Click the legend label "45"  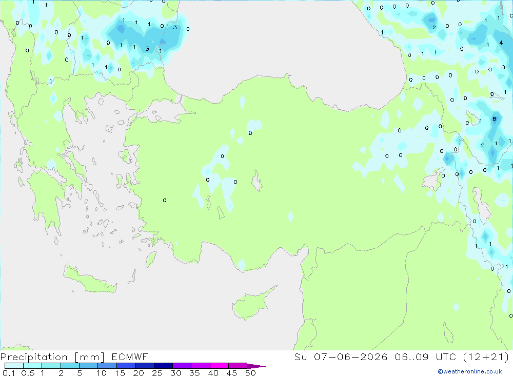pyautogui.click(x=232, y=373)
